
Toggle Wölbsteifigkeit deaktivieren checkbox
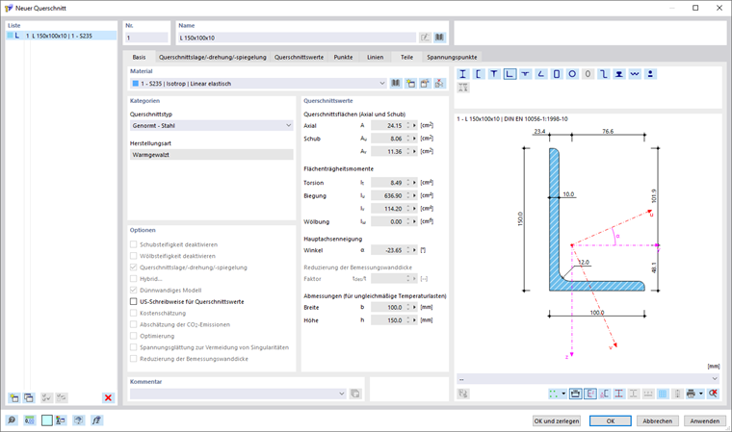coord(134,256)
